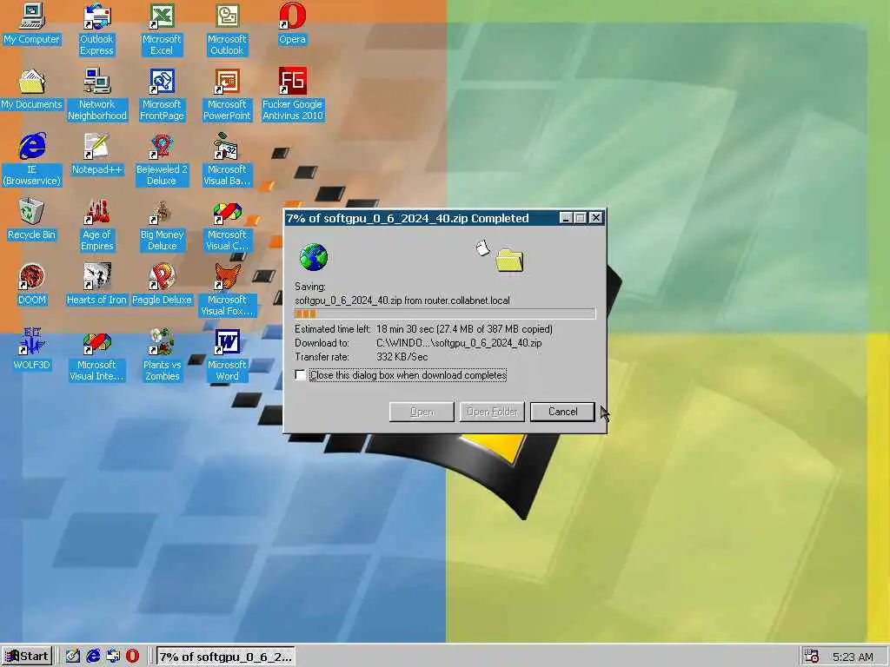Launch Outlook Express from quick launch

tap(112, 657)
